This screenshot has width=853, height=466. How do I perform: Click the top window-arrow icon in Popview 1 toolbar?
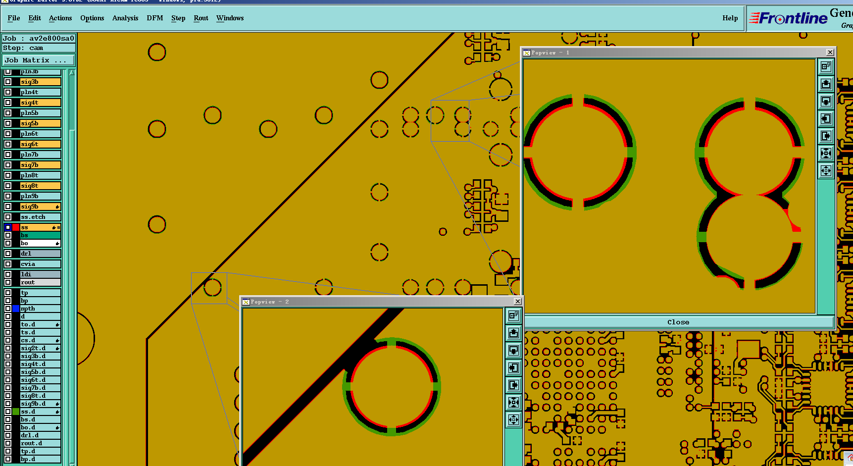pos(826,66)
